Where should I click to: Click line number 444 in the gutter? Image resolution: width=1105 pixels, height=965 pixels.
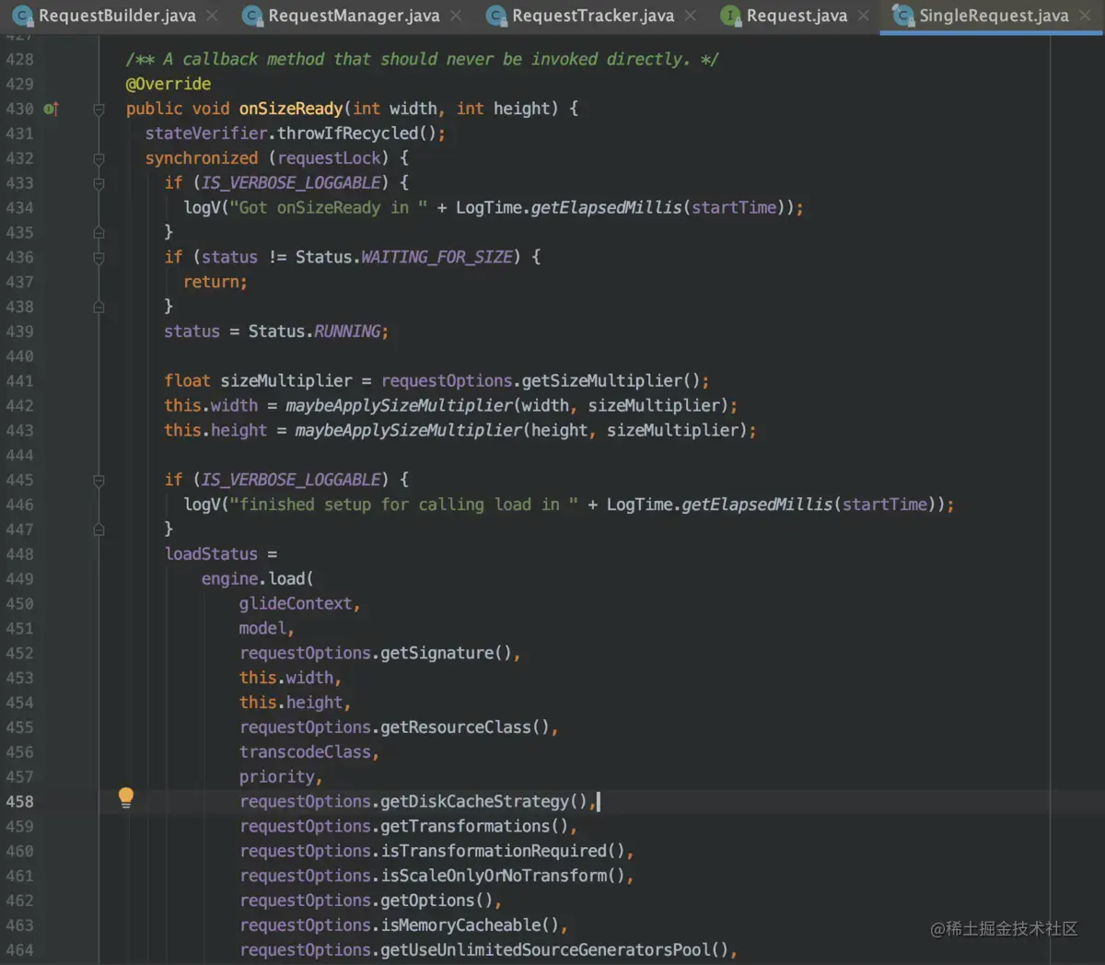[x=19, y=456]
